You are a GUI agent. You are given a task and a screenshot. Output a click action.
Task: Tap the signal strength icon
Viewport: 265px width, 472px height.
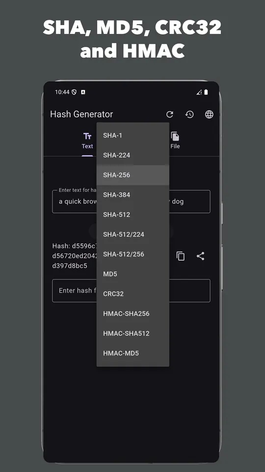point(199,92)
